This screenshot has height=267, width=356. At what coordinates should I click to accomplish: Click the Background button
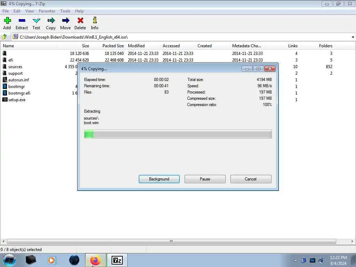(x=159, y=179)
